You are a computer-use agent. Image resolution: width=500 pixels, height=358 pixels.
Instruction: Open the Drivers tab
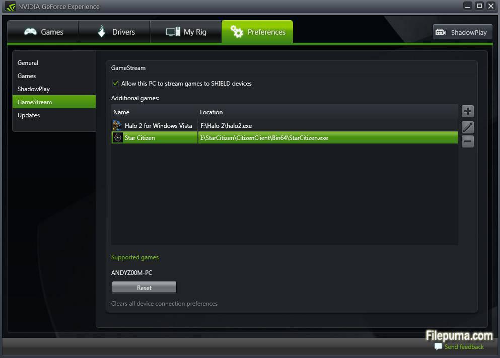point(114,32)
